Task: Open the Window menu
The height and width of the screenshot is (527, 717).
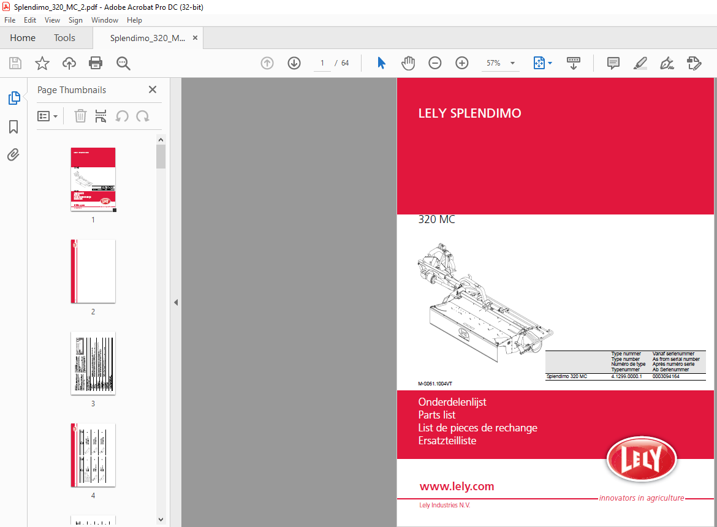Action: click(x=105, y=20)
